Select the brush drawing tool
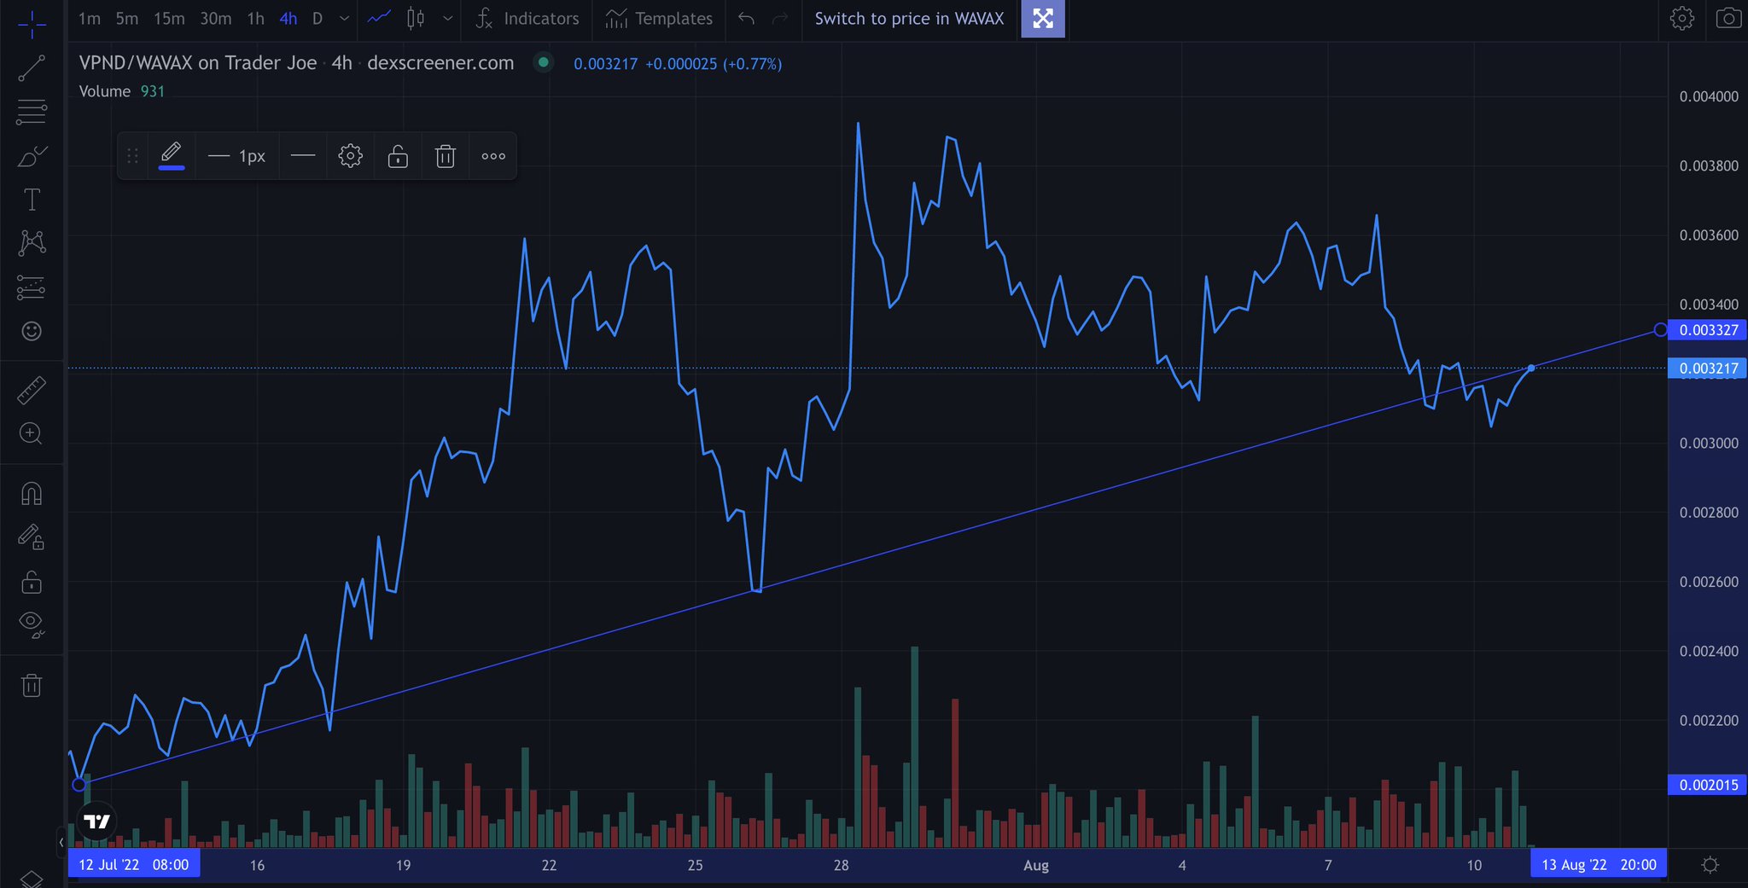Image resolution: width=1748 pixels, height=888 pixels. pyautogui.click(x=32, y=156)
